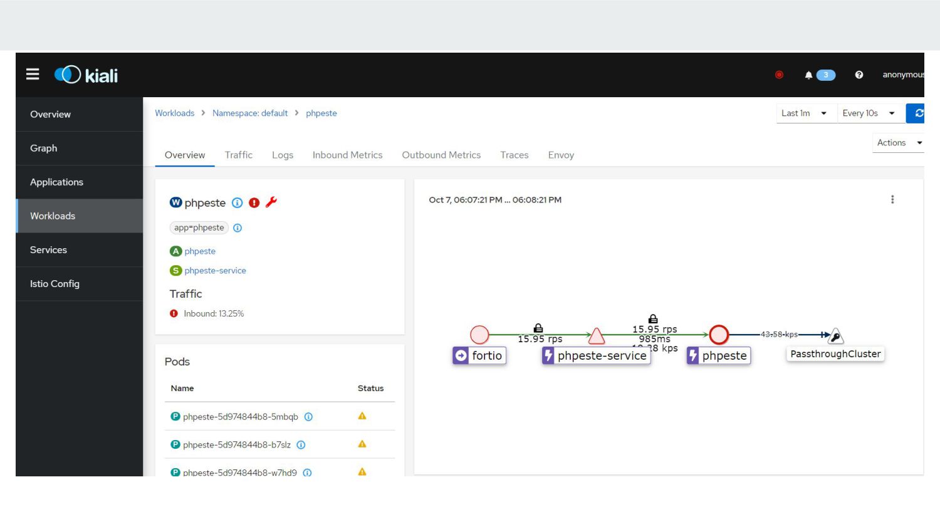Click the Name column header
Screen dimensions: 940x529
(182, 389)
